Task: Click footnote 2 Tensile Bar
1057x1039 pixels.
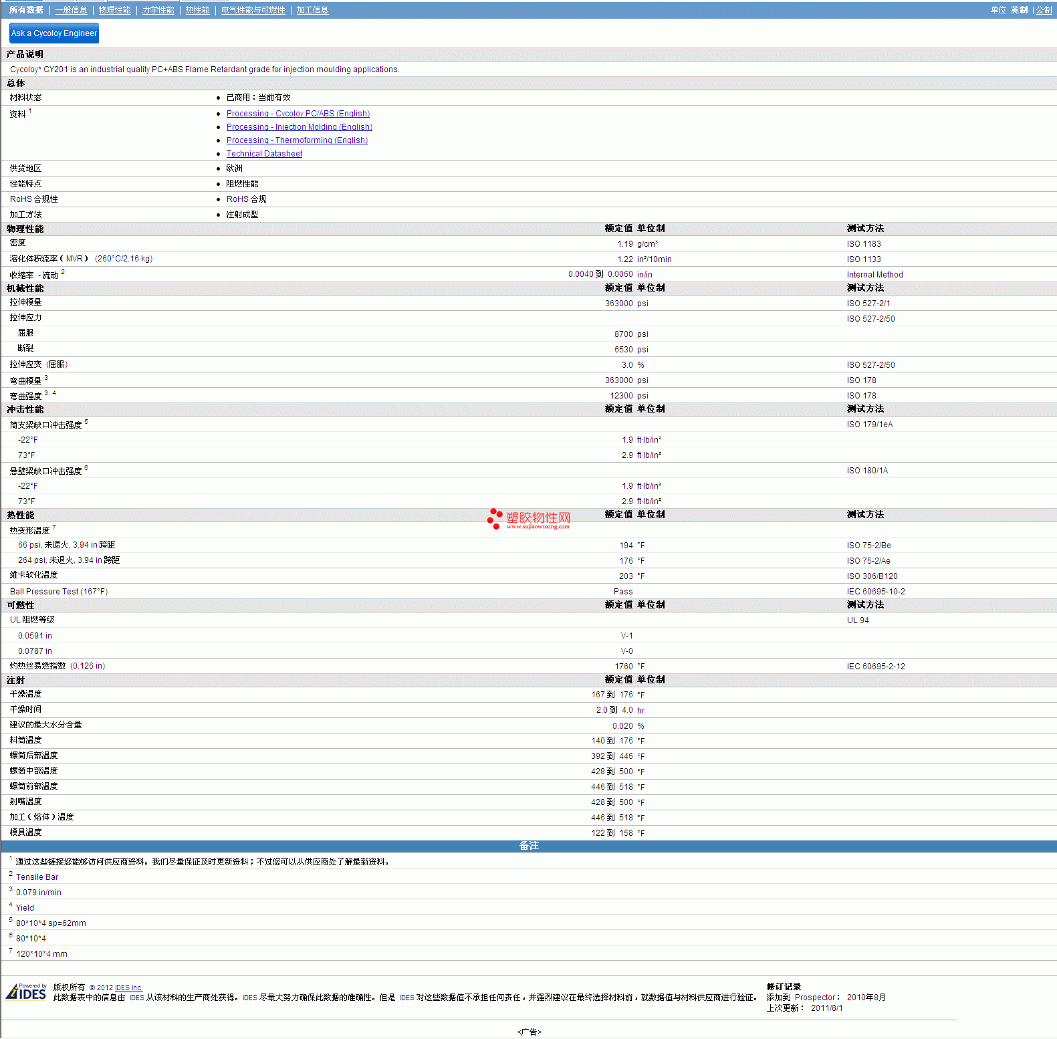Action: (37, 877)
